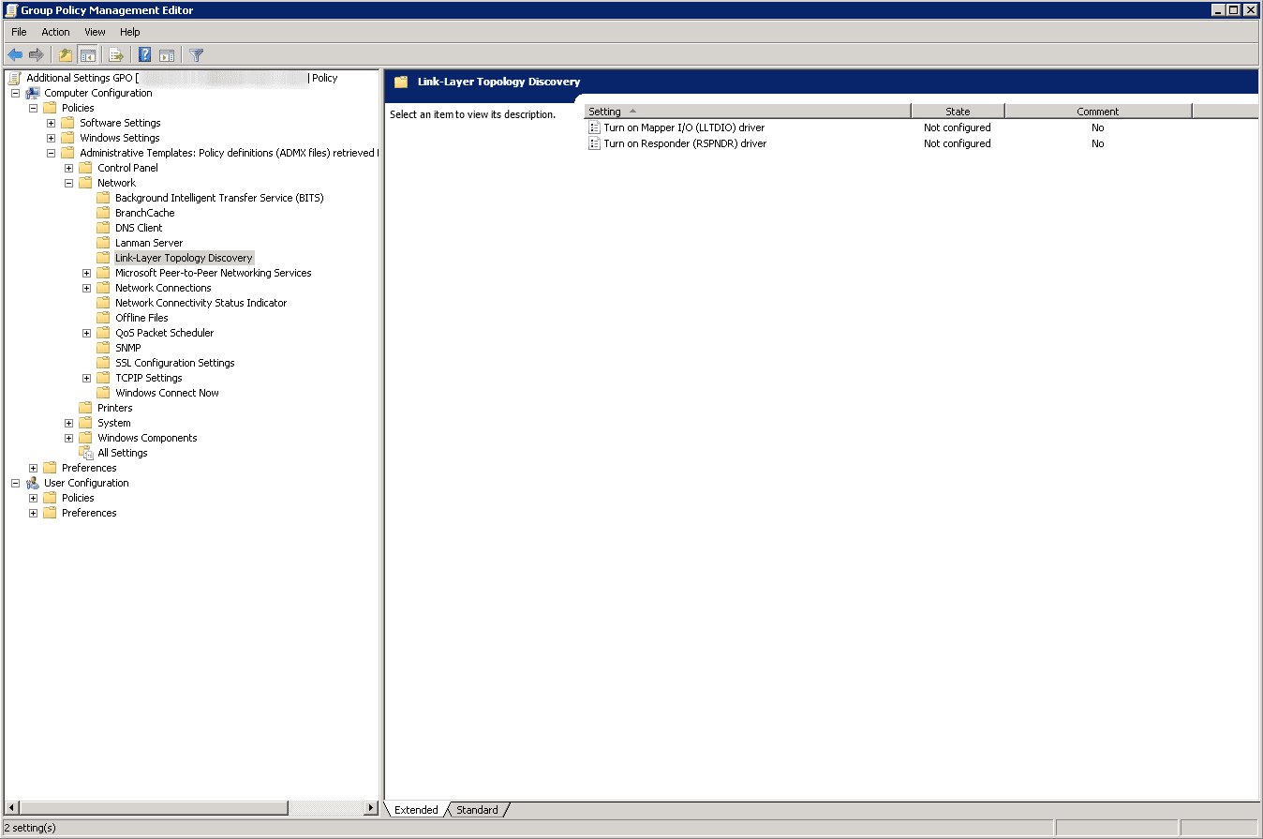Screen dimensions: 1263x839
Task: Click the Computer Configuration computer icon
Action: pyautogui.click(x=33, y=93)
